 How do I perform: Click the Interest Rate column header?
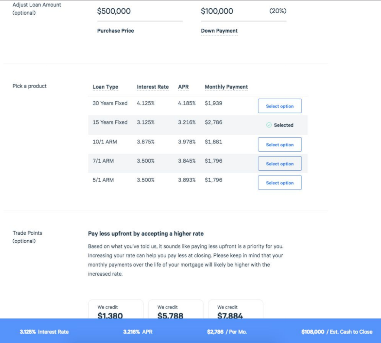(x=153, y=87)
